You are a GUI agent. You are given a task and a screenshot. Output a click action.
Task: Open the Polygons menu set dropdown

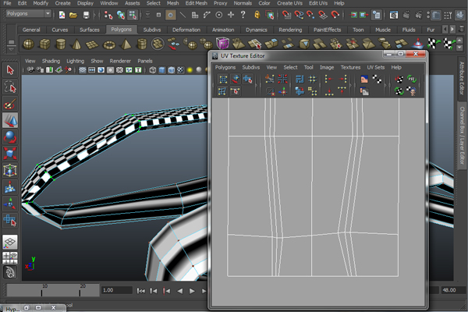(x=29, y=14)
